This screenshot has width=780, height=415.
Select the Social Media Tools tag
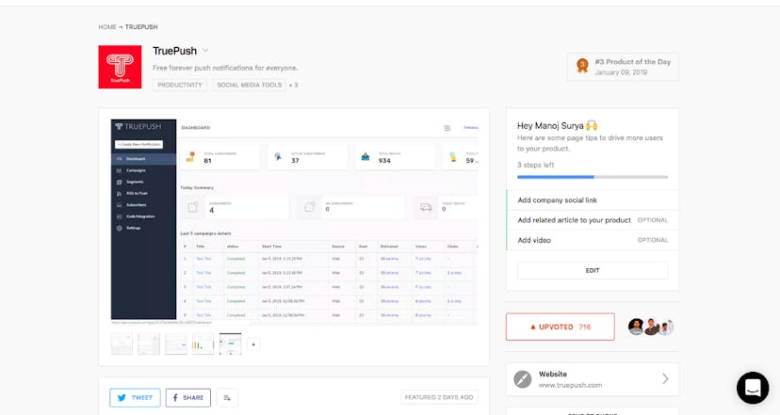(x=249, y=85)
